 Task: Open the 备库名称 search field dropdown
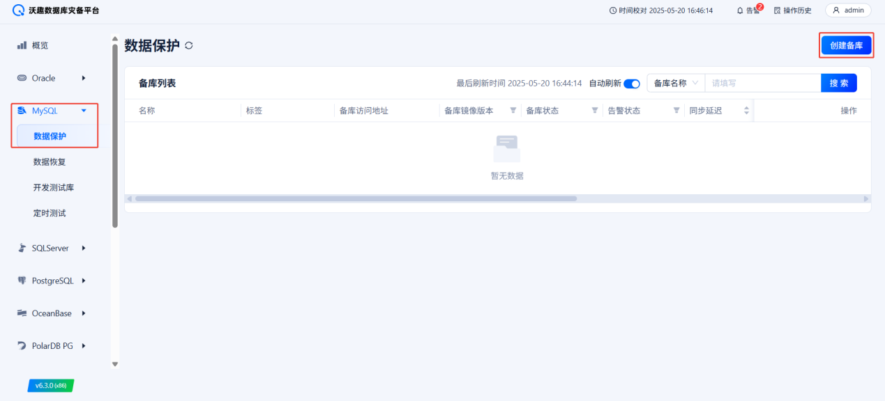click(x=676, y=83)
